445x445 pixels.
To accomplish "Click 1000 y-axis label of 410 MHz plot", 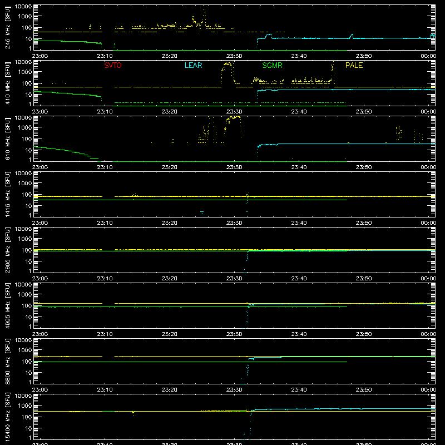I will [x=25, y=72].
